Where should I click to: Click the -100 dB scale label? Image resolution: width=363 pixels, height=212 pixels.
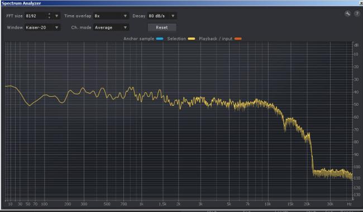356,167
